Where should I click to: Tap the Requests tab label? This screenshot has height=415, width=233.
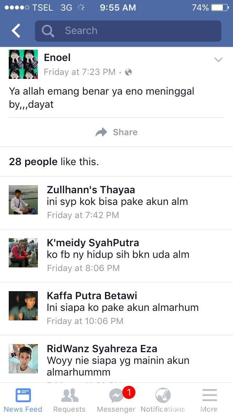[x=69, y=409]
